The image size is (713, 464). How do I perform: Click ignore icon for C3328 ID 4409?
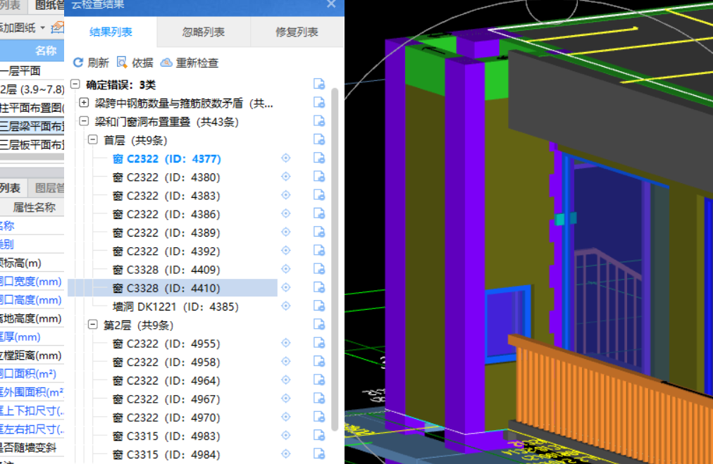pos(319,269)
